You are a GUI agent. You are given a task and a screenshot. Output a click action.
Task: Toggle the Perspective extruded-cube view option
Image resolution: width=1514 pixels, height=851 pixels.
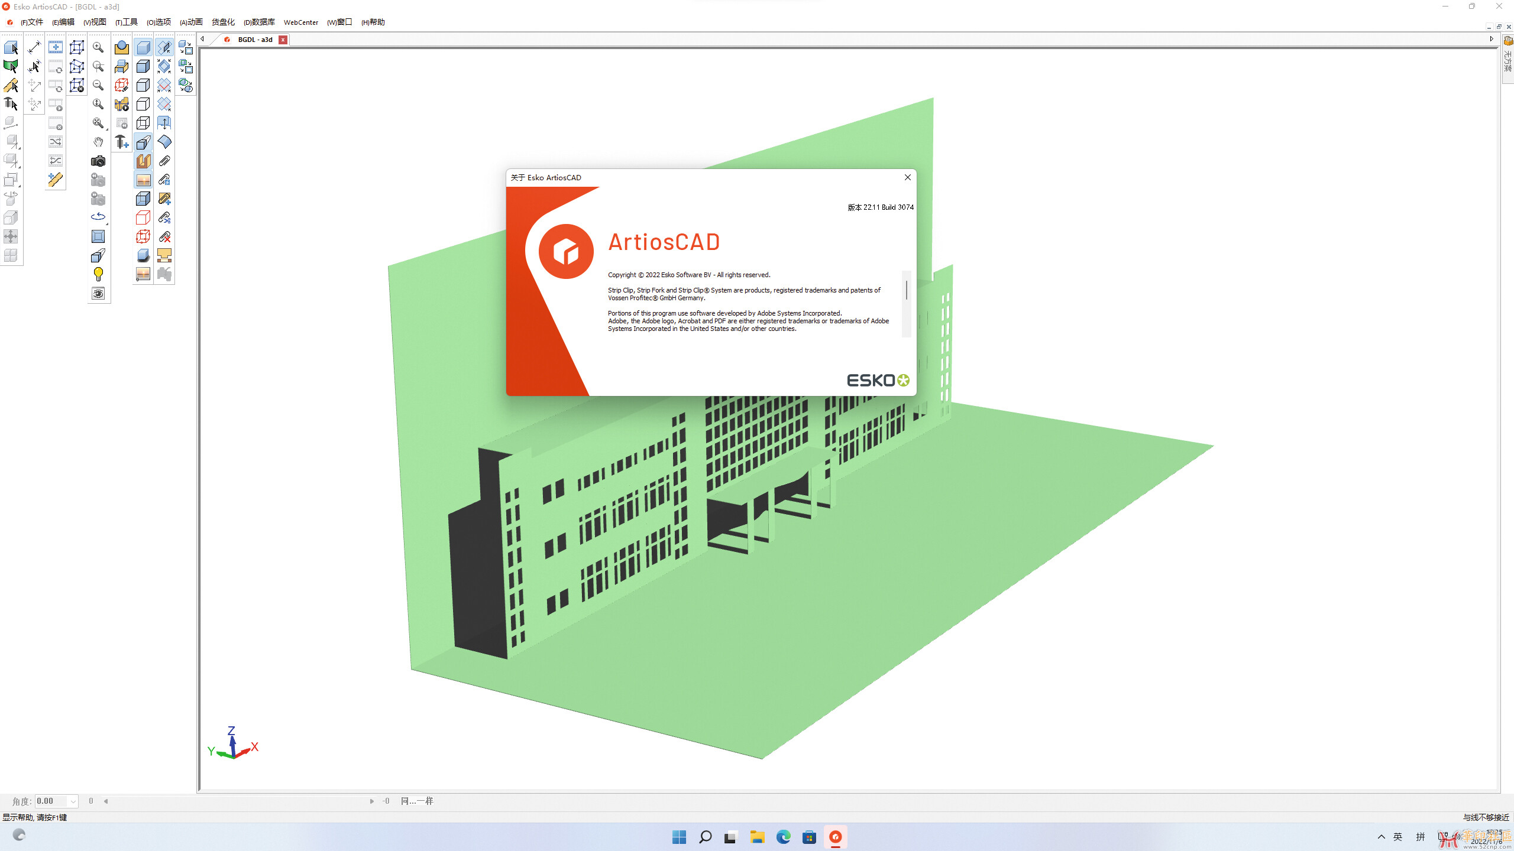tap(143, 142)
